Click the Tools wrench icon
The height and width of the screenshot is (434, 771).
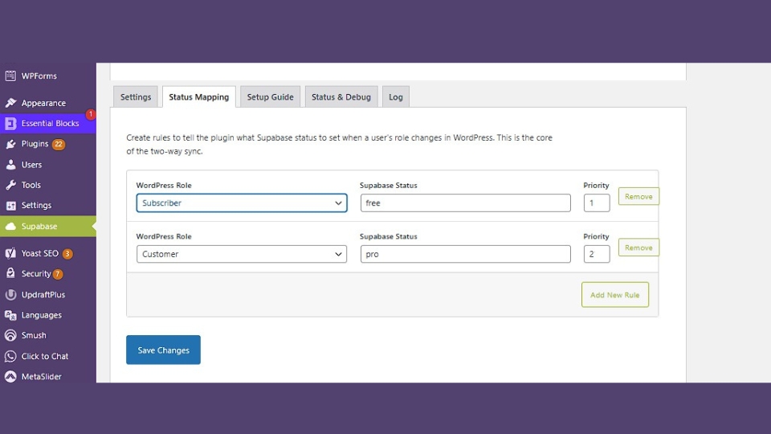[x=10, y=185]
